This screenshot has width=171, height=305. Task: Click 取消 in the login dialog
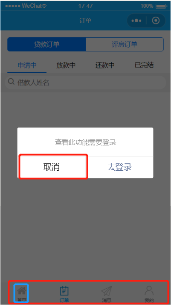(x=51, y=167)
